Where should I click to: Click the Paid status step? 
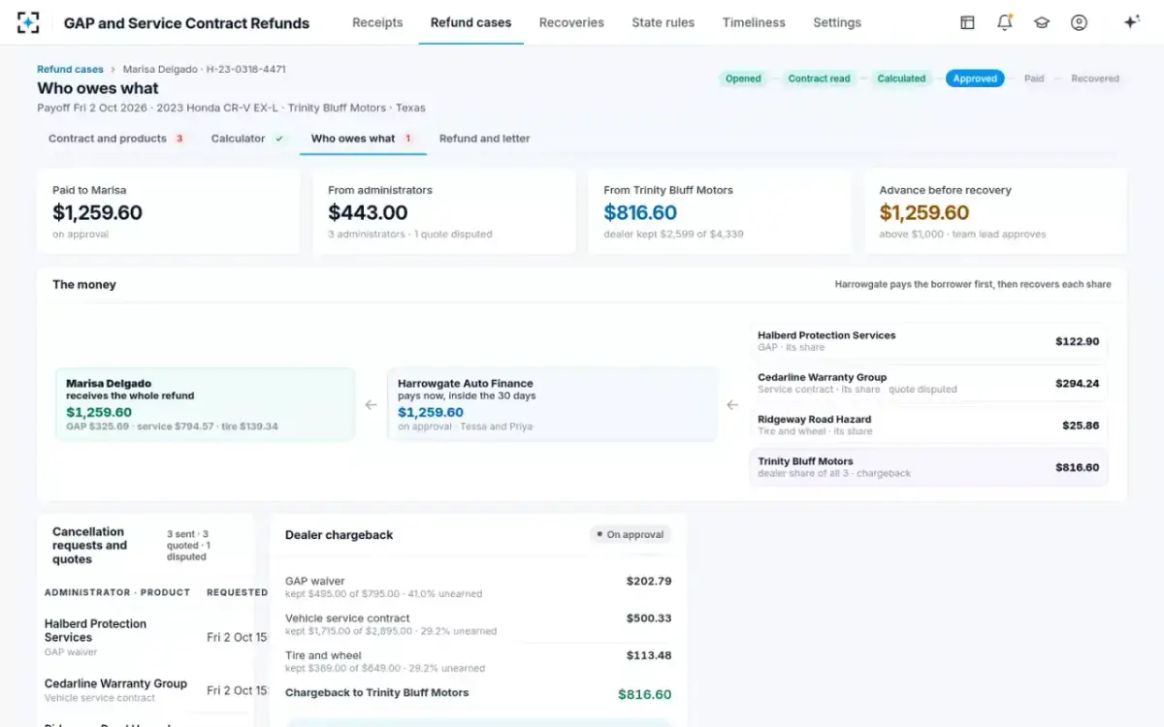tap(1034, 79)
